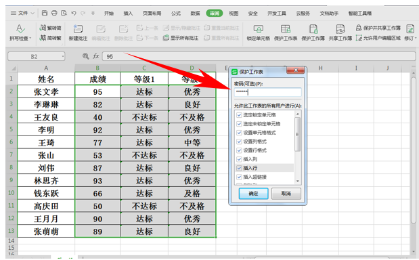
Task: Open the 文件 menu dropdown
Action: (x=23, y=13)
